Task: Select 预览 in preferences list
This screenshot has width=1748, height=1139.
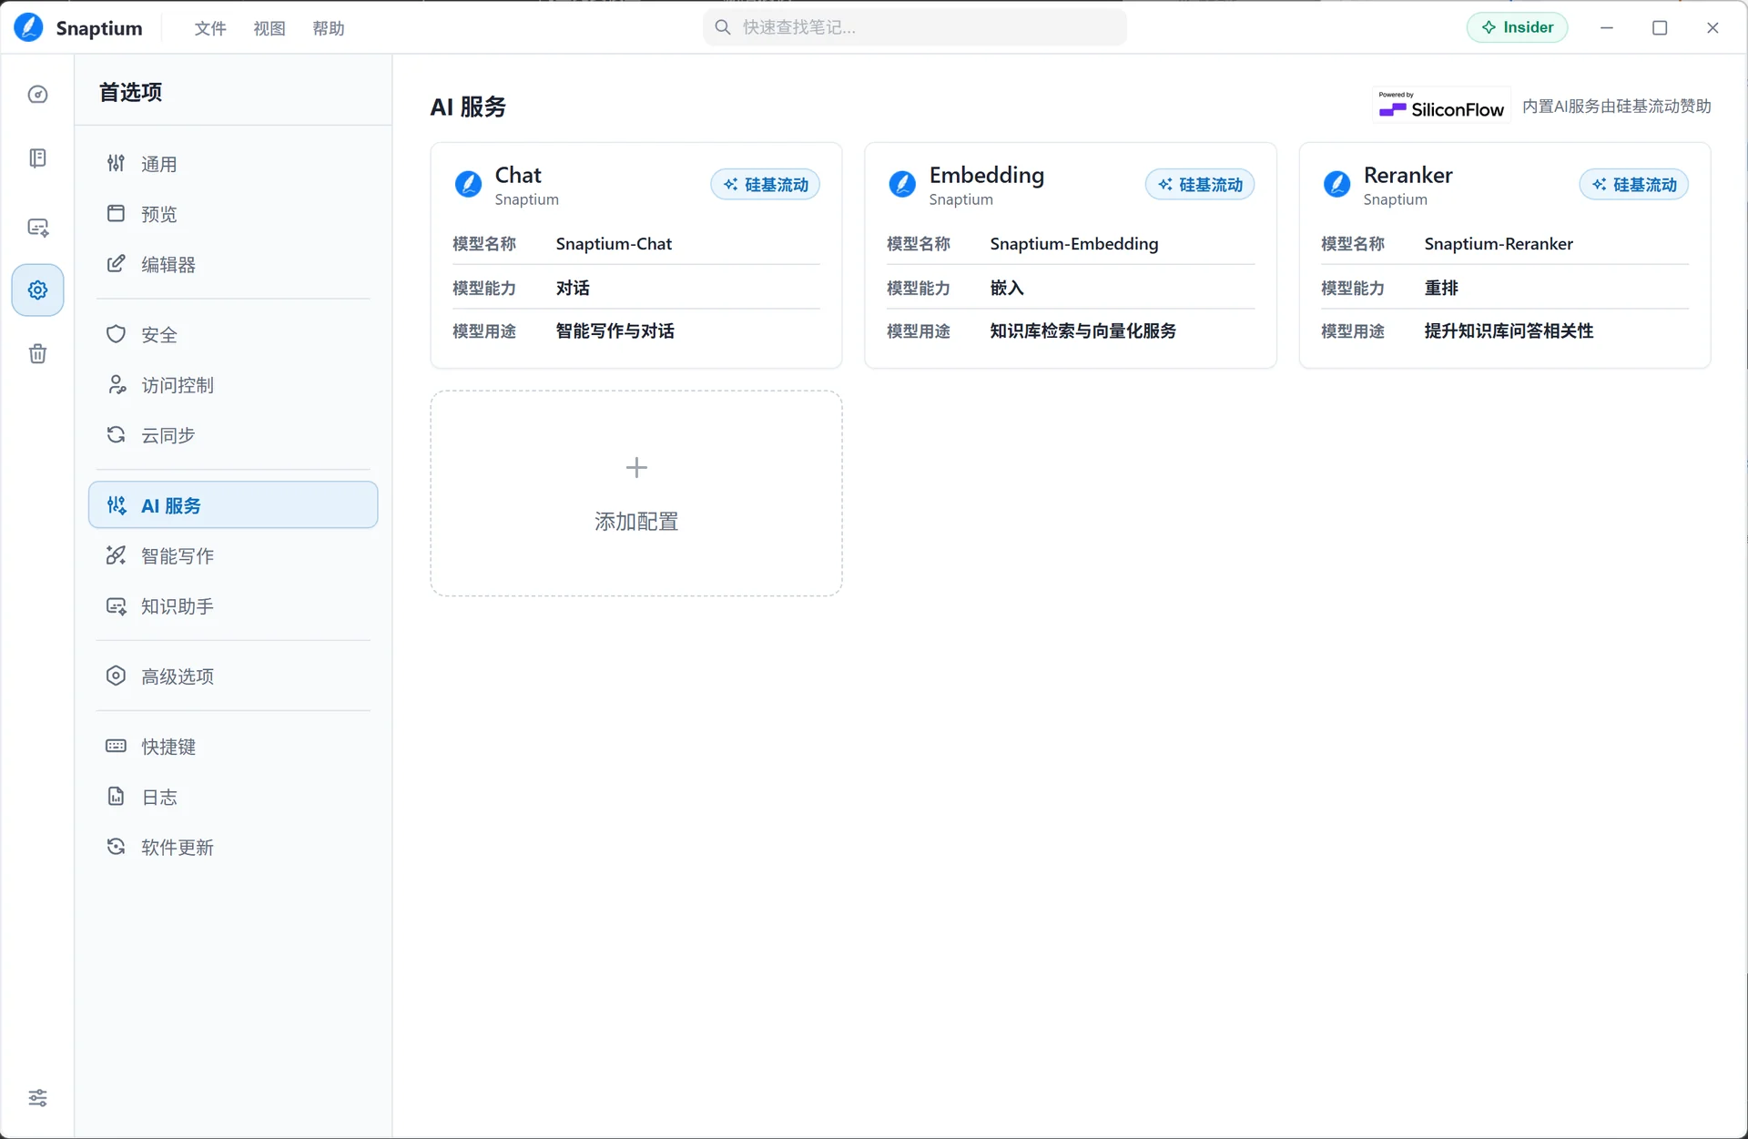Action: point(233,214)
